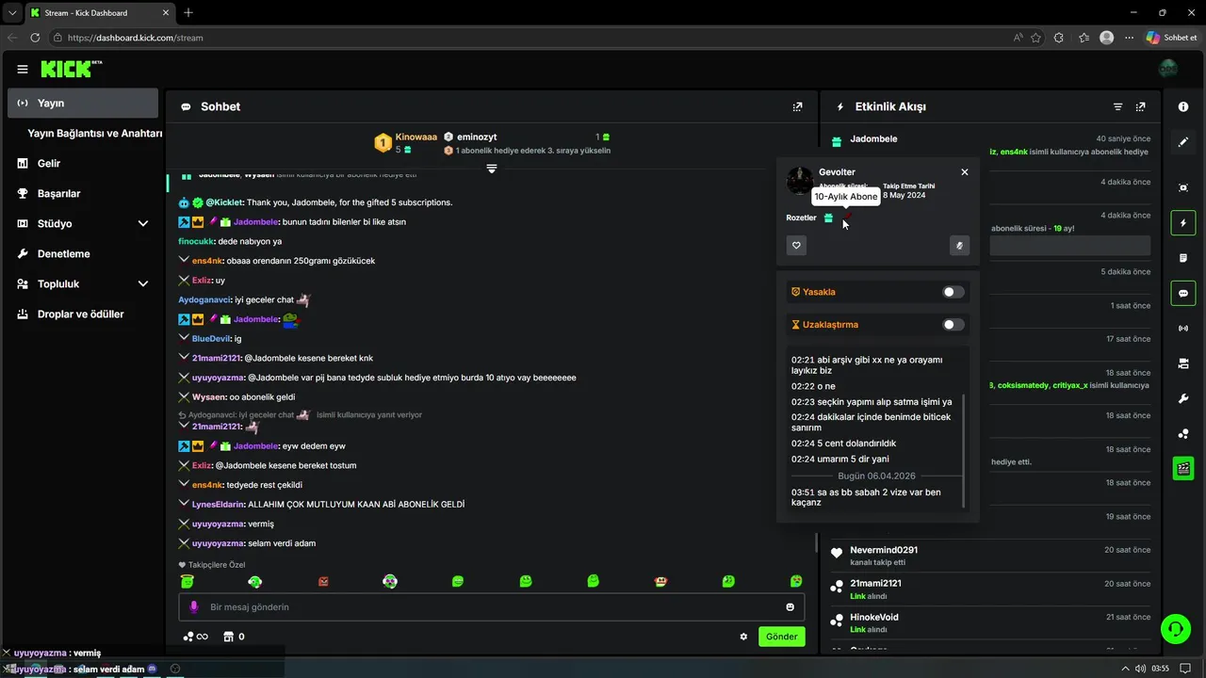
Task: Click eminozyt in the gift leaderboard
Action: pyautogui.click(x=477, y=137)
